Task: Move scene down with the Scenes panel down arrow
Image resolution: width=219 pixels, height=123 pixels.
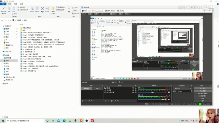Action: (92, 101)
